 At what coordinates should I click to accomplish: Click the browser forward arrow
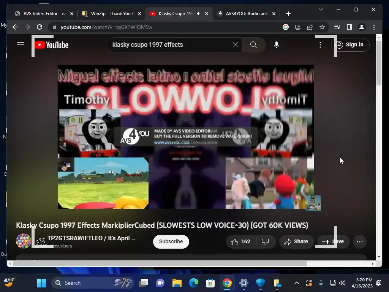tap(27, 27)
